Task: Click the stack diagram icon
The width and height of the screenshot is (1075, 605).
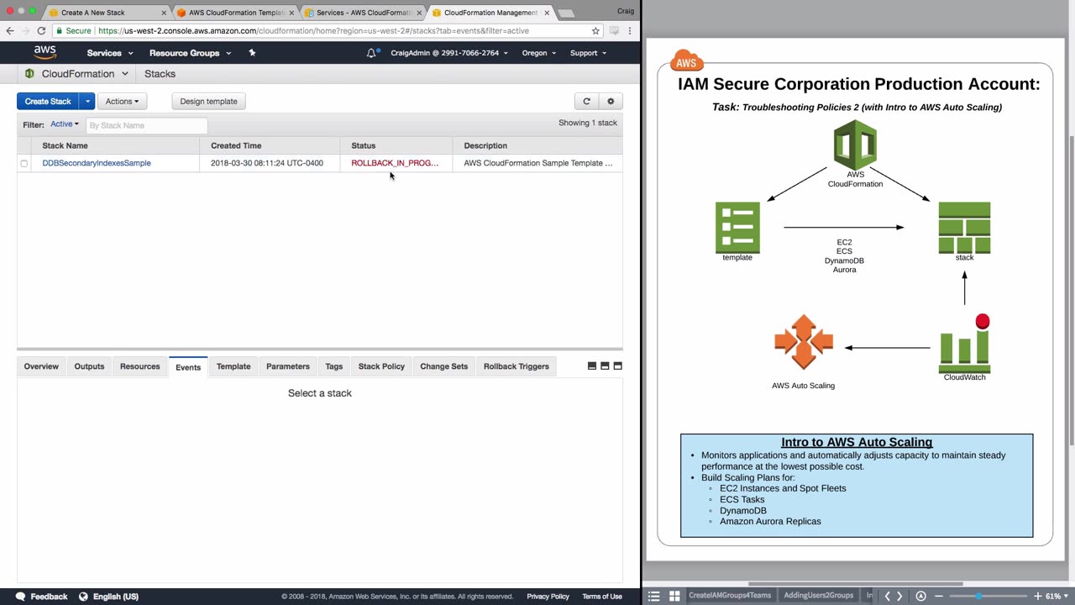Action: tap(964, 228)
